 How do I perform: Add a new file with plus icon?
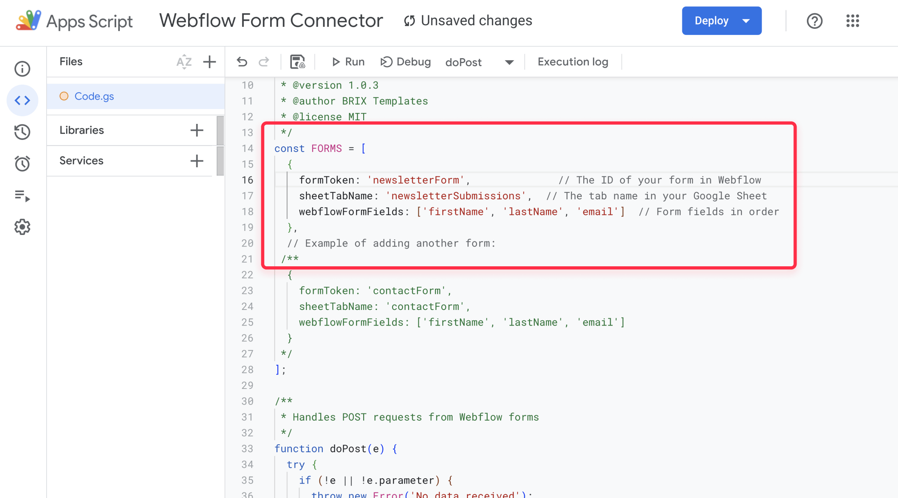pos(210,62)
